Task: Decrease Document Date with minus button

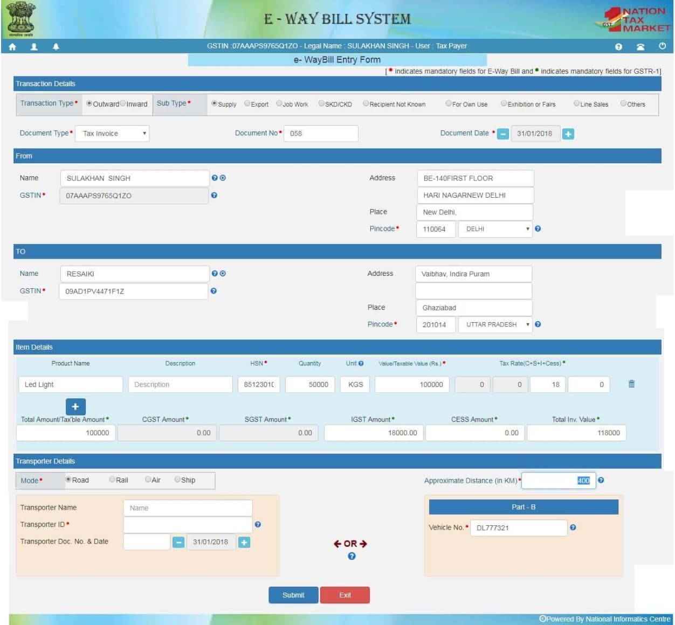Action: point(503,134)
